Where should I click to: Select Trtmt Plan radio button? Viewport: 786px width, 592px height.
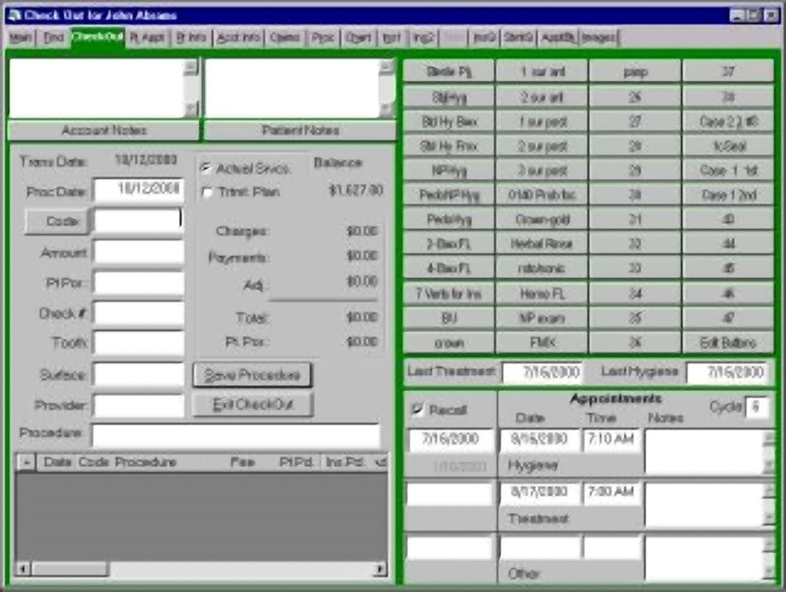click(x=206, y=192)
